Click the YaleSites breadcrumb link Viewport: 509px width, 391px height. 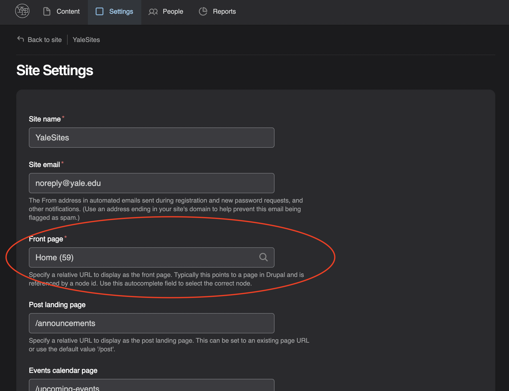[x=86, y=40]
